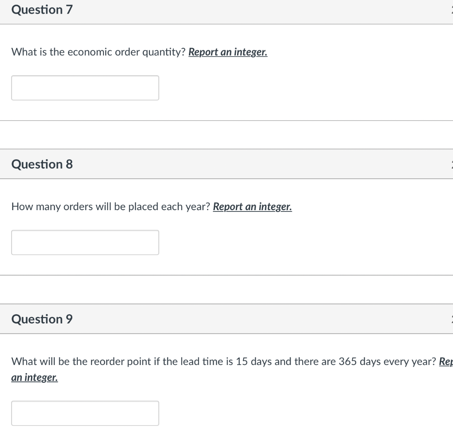Image resolution: width=453 pixels, height=442 pixels.
Task: Click the "Question 8" heading
Action: click(x=42, y=164)
